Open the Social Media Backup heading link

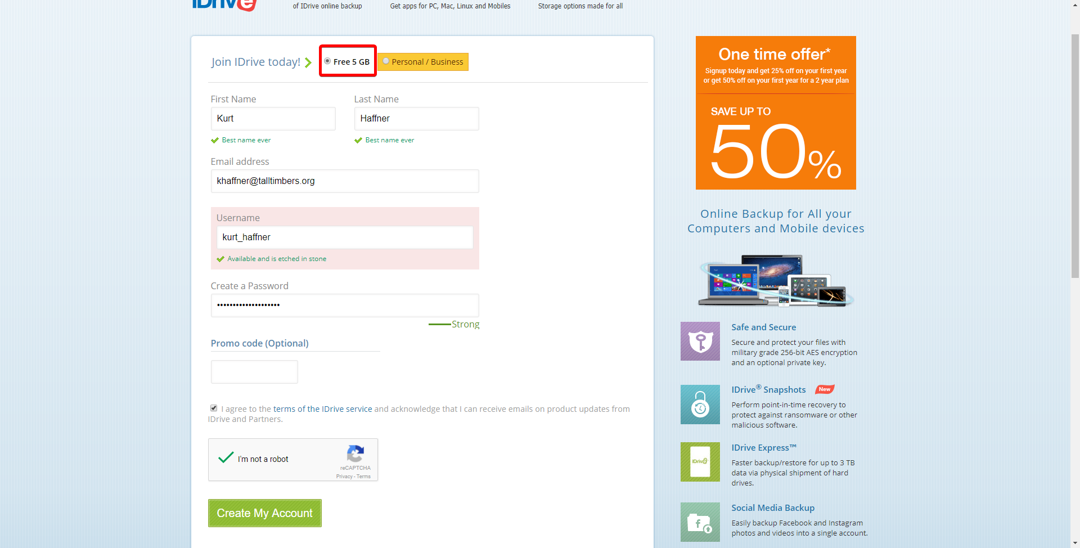[x=773, y=508]
